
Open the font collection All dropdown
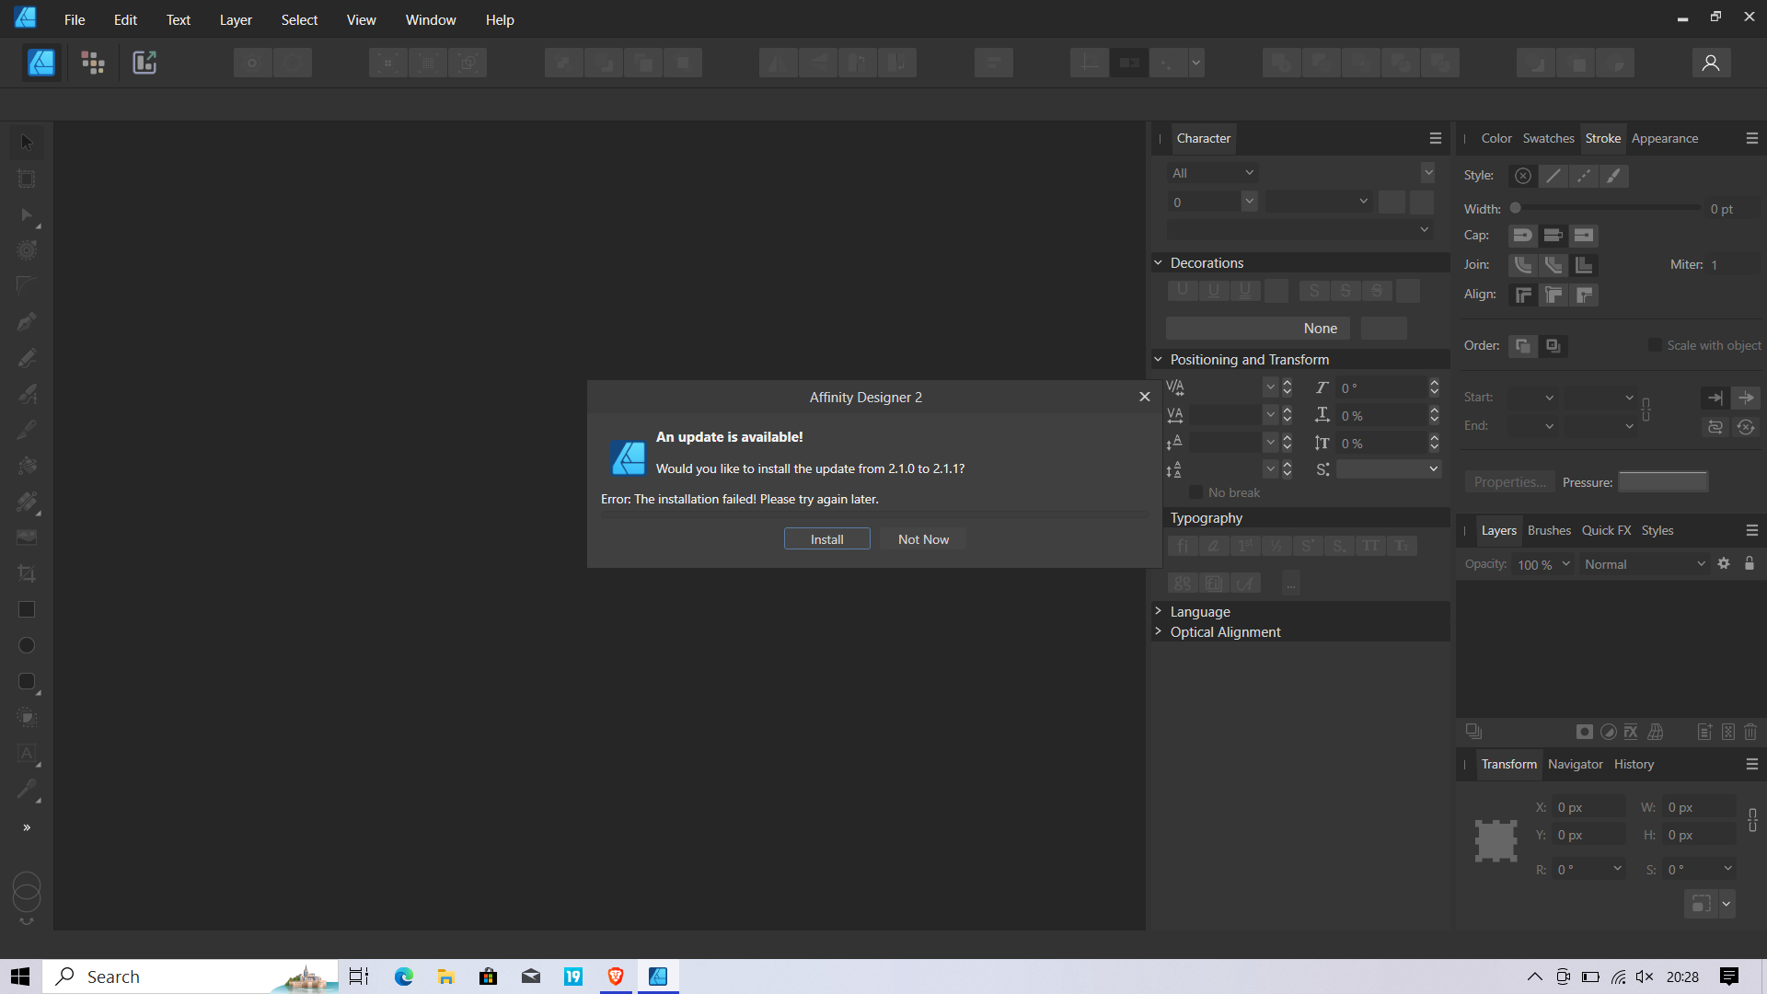click(1212, 173)
